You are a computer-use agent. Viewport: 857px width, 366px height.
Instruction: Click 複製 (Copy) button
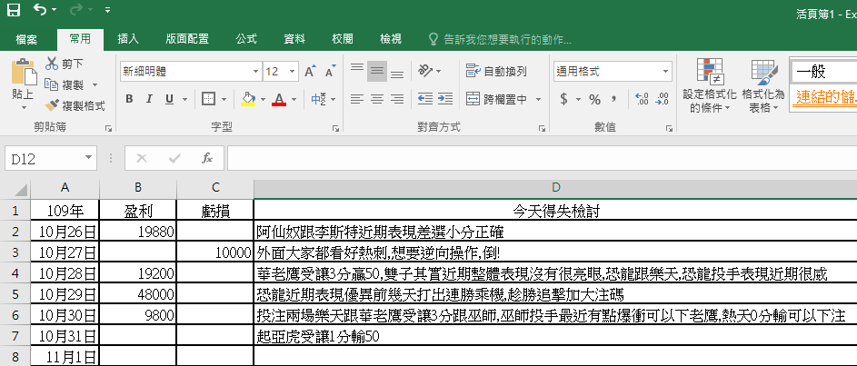[x=65, y=84]
